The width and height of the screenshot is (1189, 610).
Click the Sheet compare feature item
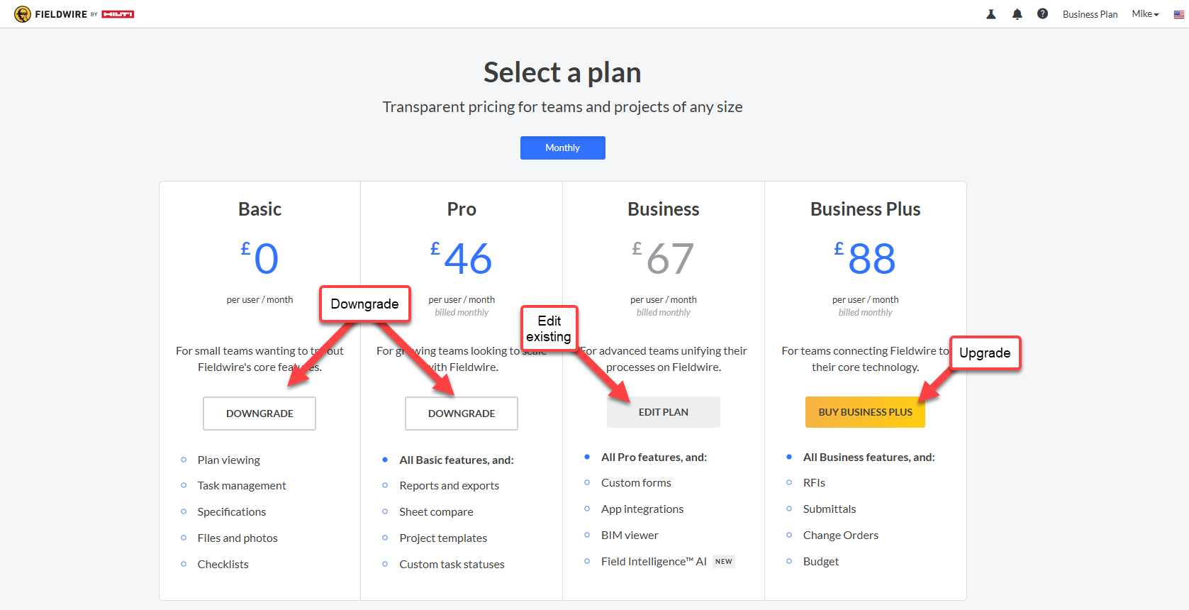(x=436, y=511)
